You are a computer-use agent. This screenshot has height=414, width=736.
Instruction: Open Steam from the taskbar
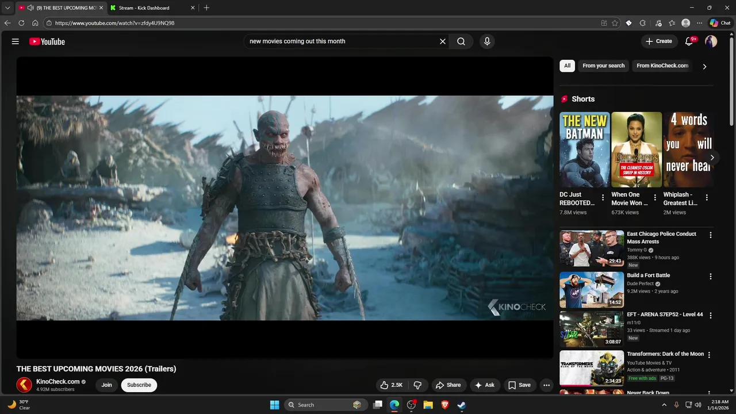click(x=461, y=405)
